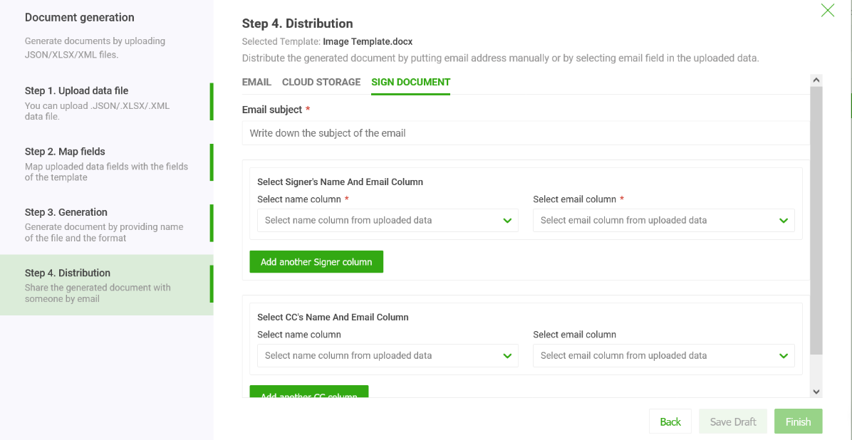852x440 pixels.
Task: Click the Finish button
Action: (798, 421)
